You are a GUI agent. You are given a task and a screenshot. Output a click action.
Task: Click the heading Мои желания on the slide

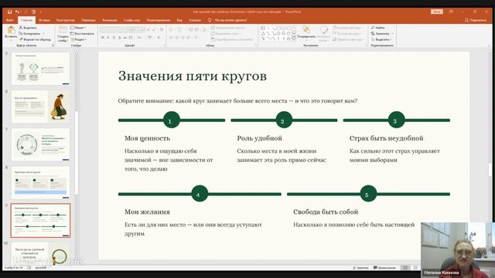coord(147,212)
